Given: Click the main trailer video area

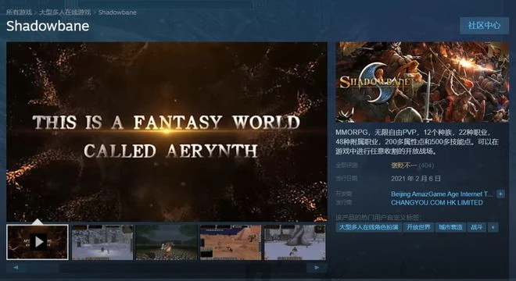Looking at the screenshot, I should click(x=167, y=131).
